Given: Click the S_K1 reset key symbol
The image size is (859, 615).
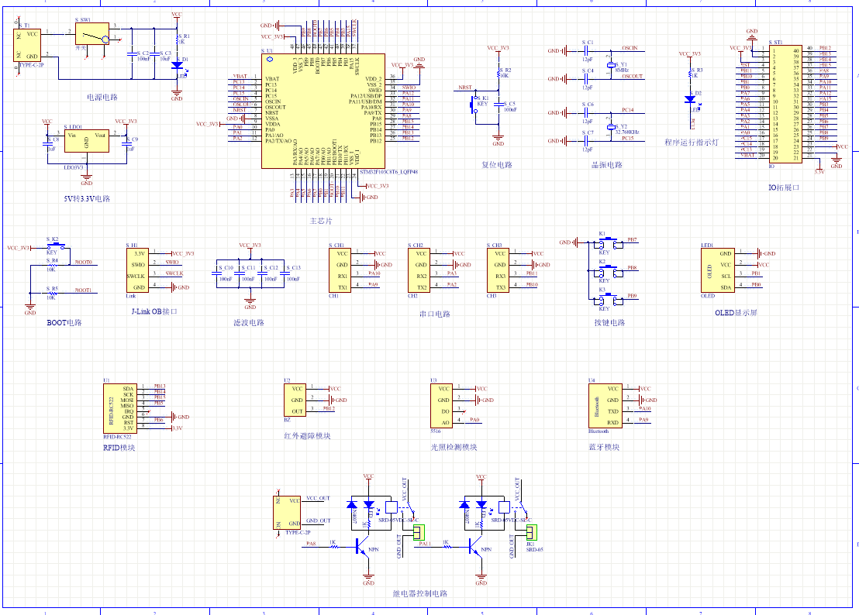Looking at the screenshot, I should (x=474, y=104).
